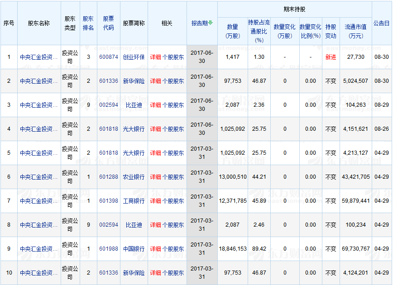Open 详细 in the 农业银行 row
This screenshot has height=285, width=393.
(155, 177)
